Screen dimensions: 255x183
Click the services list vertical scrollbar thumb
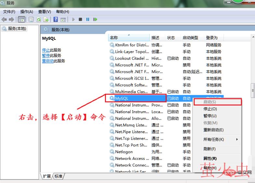253,91
